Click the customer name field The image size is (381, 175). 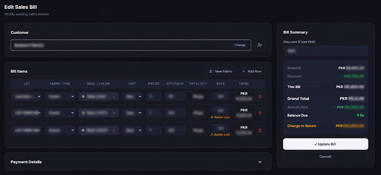point(131,45)
